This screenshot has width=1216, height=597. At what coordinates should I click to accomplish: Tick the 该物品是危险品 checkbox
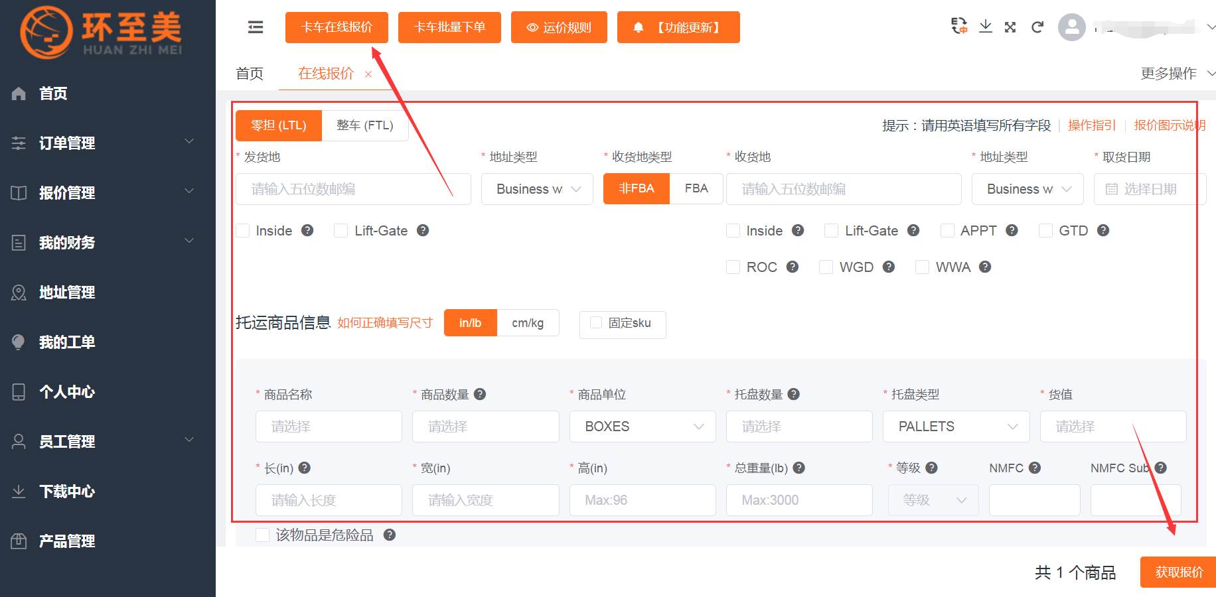[x=263, y=535]
